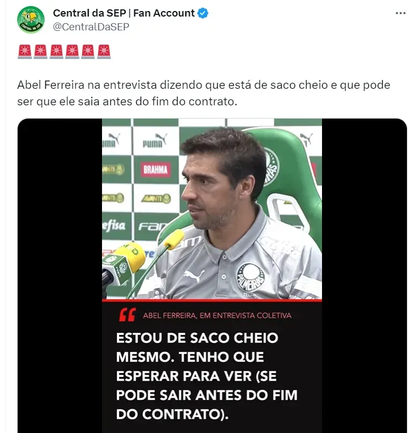Viewport: 413px width, 433px height.
Task: Open the three-dot more options menu
Action: click(400, 13)
